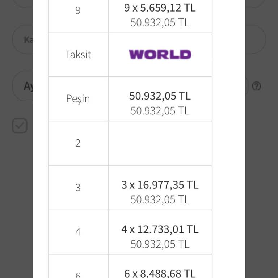Click the WORLD card logo
The height and width of the screenshot is (278, 278).
click(160, 55)
